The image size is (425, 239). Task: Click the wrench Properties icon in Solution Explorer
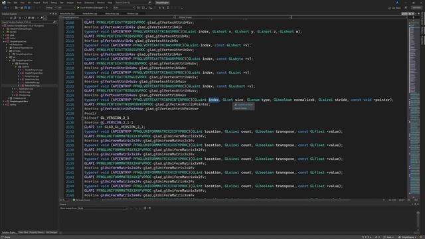point(41,18)
